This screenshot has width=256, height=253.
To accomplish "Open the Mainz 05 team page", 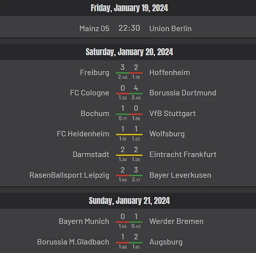I will click(x=94, y=28).
